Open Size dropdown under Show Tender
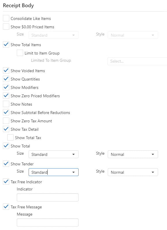Screen dimensions: 167x230 tap(53, 172)
